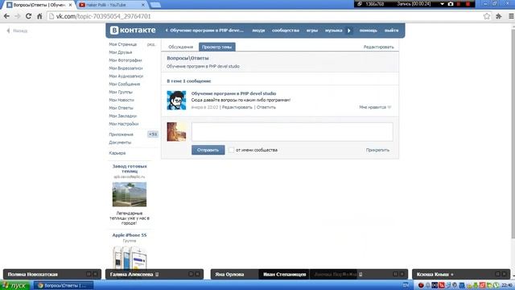Image resolution: width=515 pixels, height=290 pixels.
Task: Open помощь in VK header
Action: 369,31
